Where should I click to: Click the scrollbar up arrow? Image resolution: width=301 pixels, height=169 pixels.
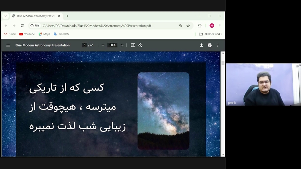[223, 53]
